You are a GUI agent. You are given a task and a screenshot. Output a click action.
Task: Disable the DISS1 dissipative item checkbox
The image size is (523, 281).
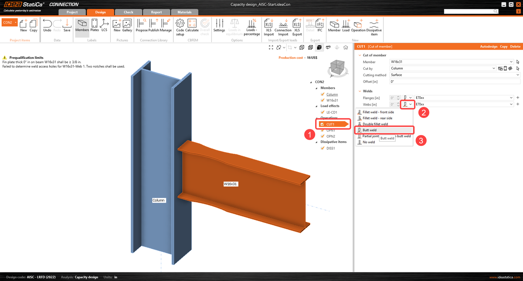(x=323, y=148)
